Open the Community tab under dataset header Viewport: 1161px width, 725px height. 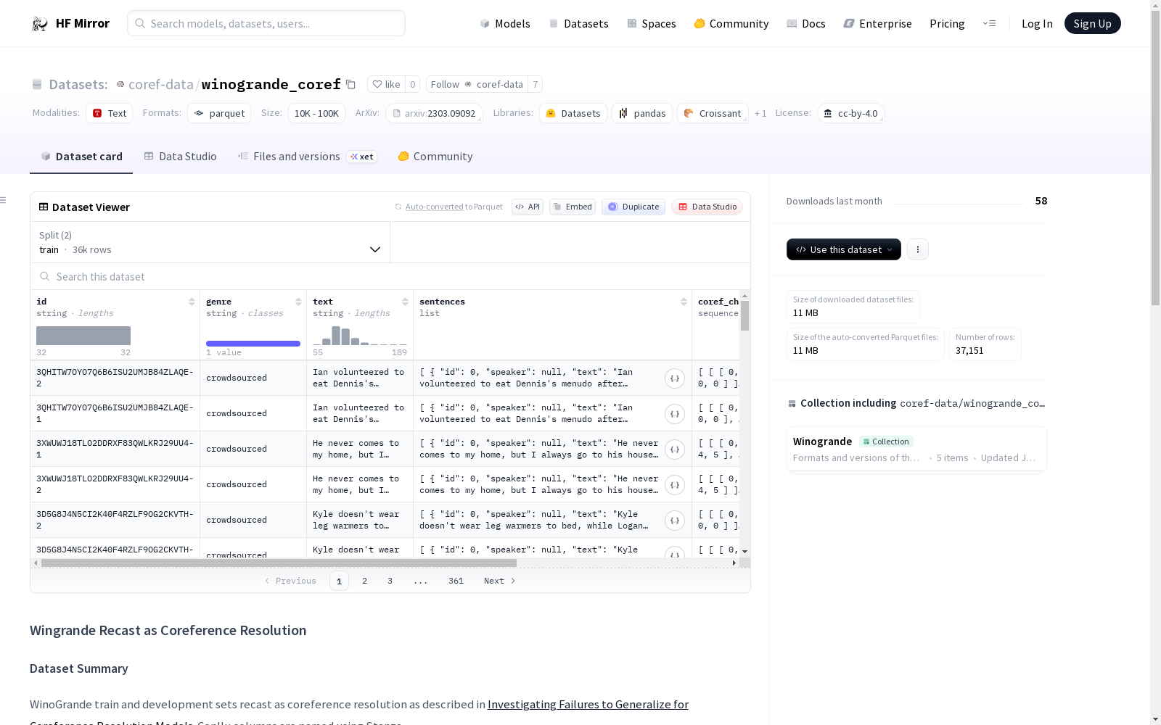[435, 157]
